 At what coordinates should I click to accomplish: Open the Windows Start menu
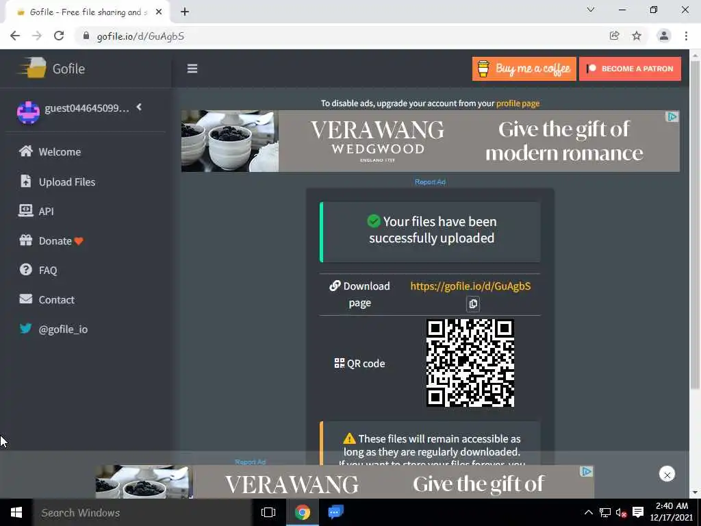[x=16, y=512]
